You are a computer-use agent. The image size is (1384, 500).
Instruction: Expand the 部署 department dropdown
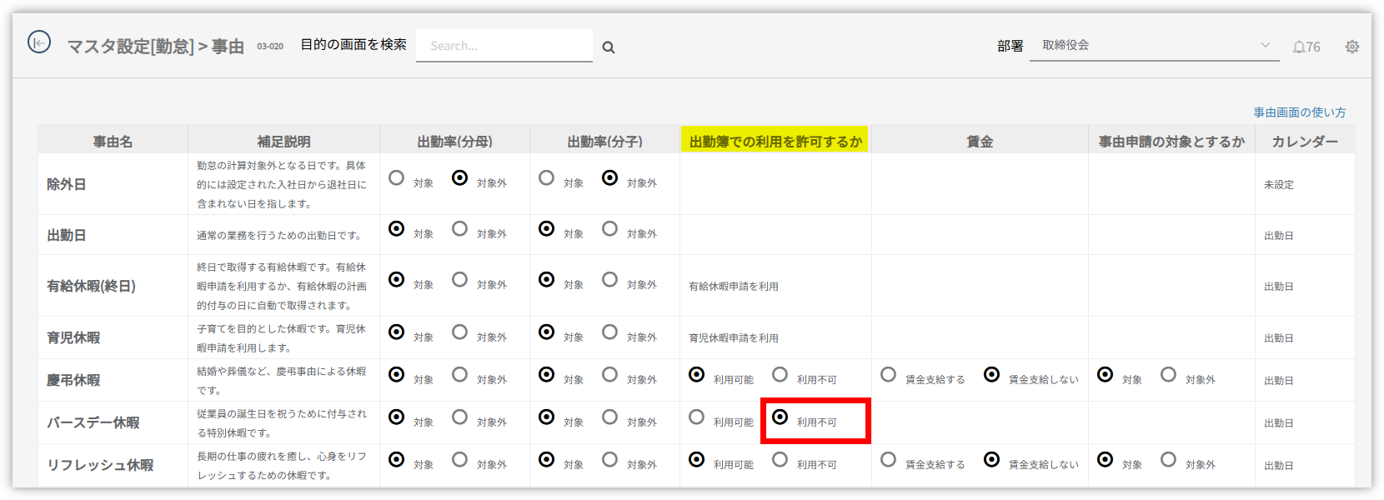[x=1154, y=45]
